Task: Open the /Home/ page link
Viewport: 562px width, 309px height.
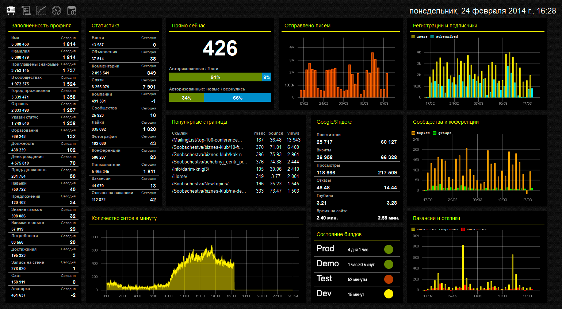Action: [180, 177]
